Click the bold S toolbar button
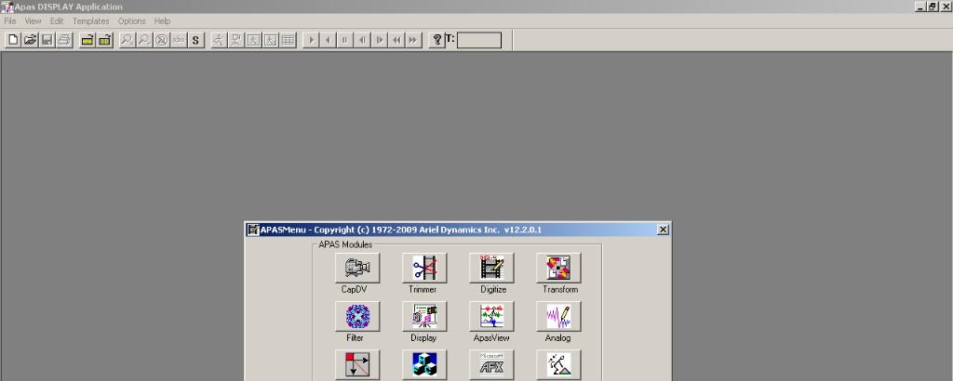This screenshot has height=381, width=953. 195,40
